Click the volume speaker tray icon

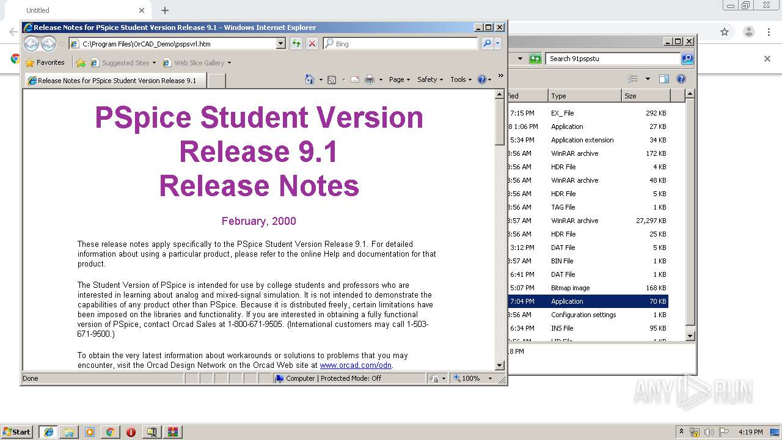pos(709,432)
